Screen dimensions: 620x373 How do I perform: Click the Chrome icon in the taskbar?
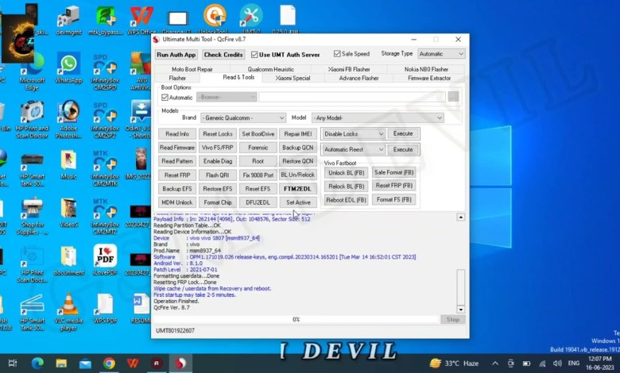click(109, 363)
